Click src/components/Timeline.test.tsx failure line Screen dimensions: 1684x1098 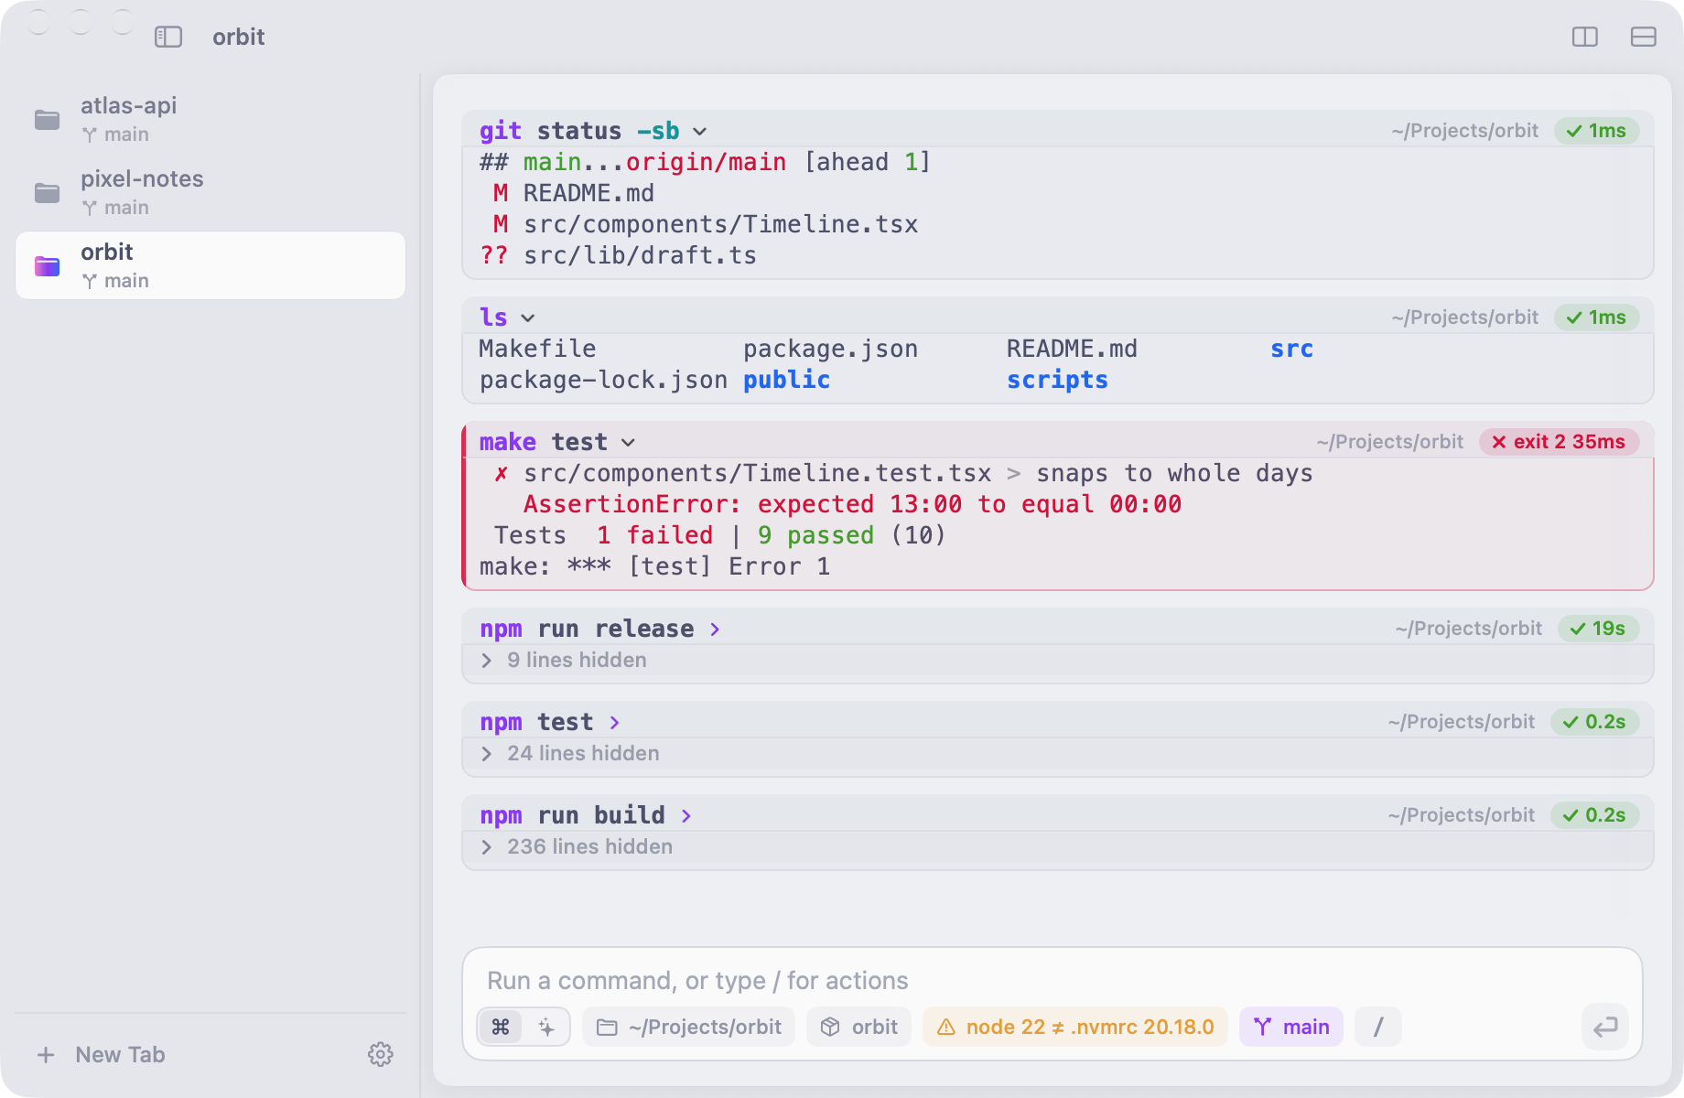(x=757, y=473)
